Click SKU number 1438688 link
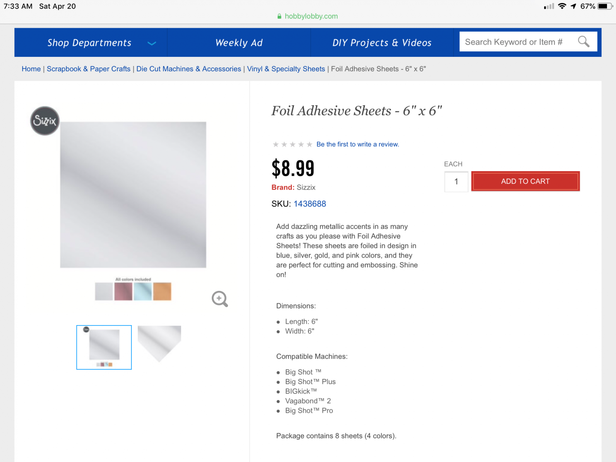 coord(310,204)
